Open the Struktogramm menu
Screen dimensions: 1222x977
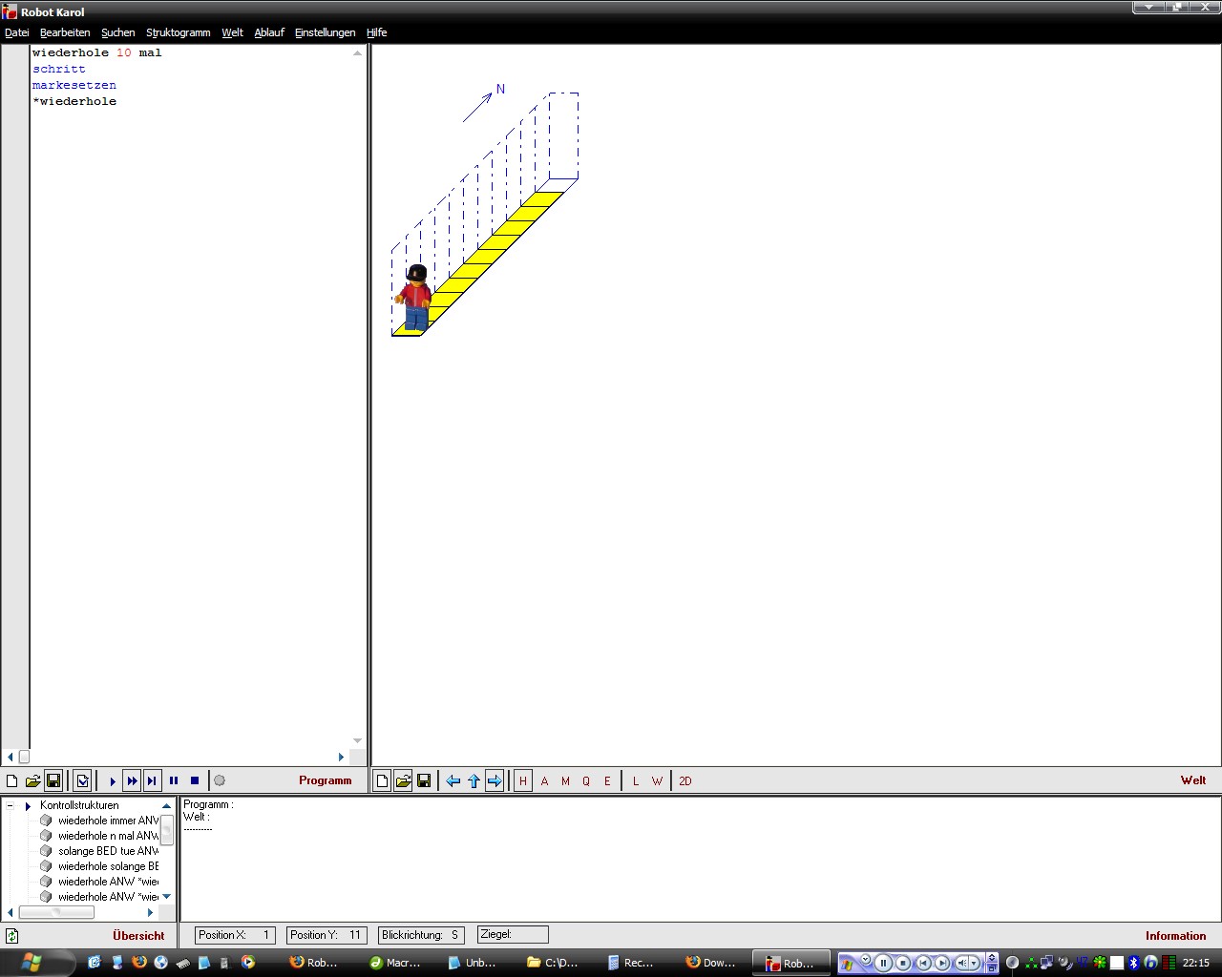179,32
